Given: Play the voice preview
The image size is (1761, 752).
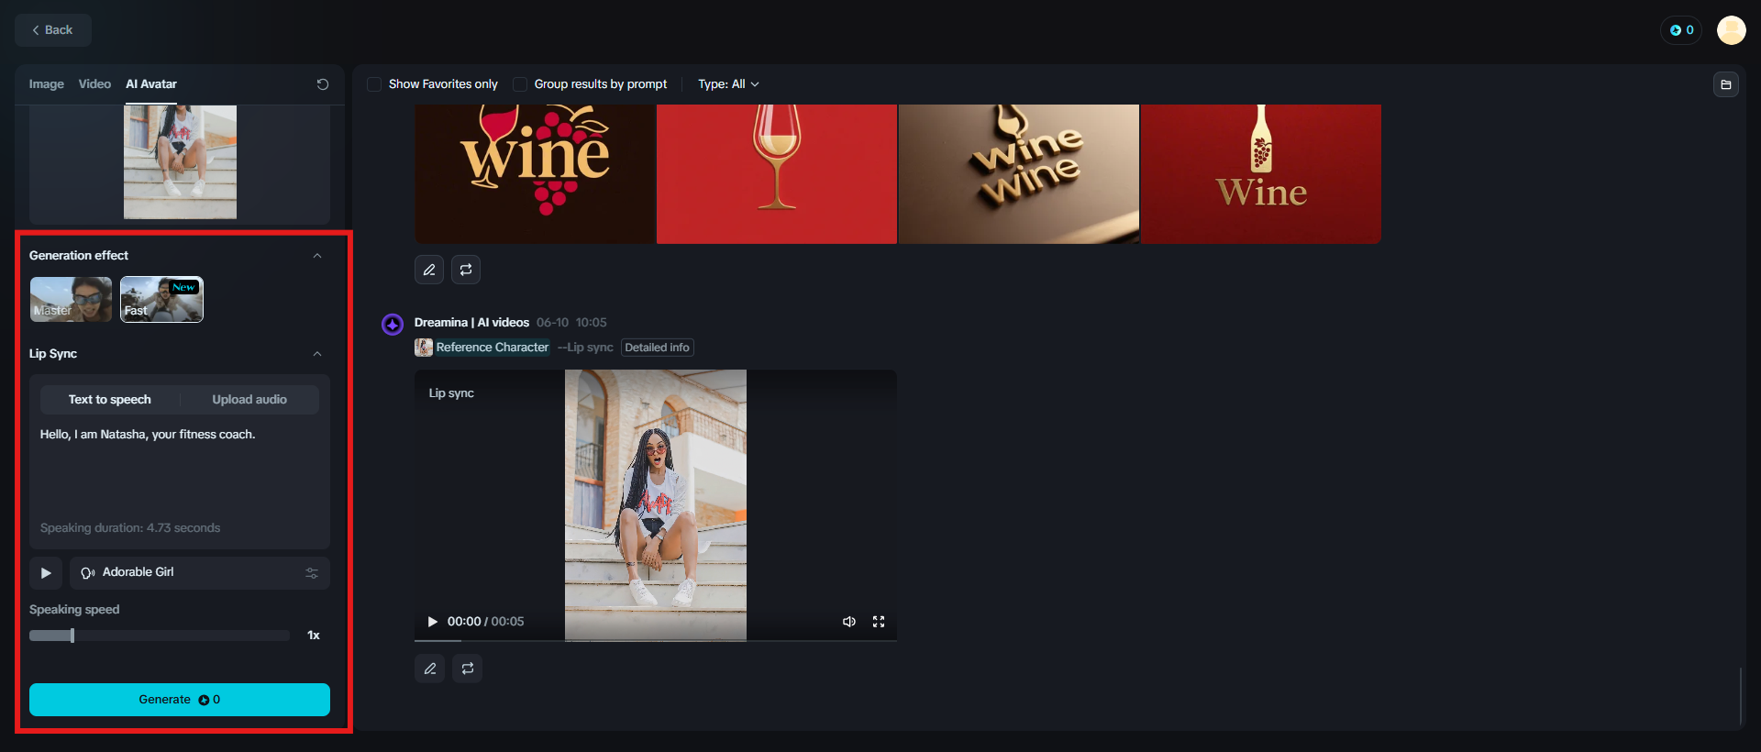Looking at the screenshot, I should (x=46, y=573).
